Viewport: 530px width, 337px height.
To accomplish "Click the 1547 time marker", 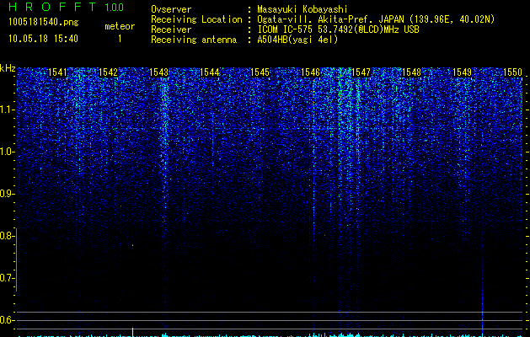I will point(361,72).
